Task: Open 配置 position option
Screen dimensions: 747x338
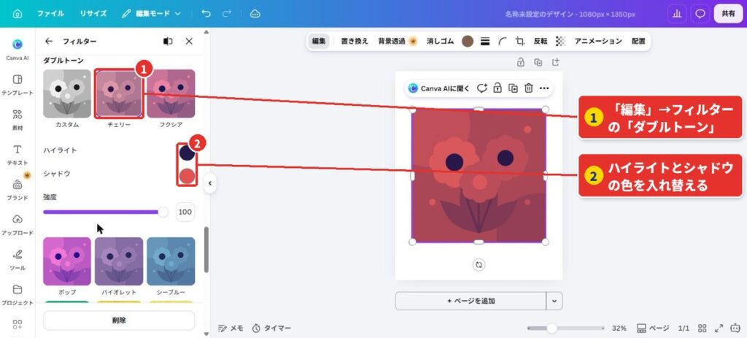Action: coord(638,42)
